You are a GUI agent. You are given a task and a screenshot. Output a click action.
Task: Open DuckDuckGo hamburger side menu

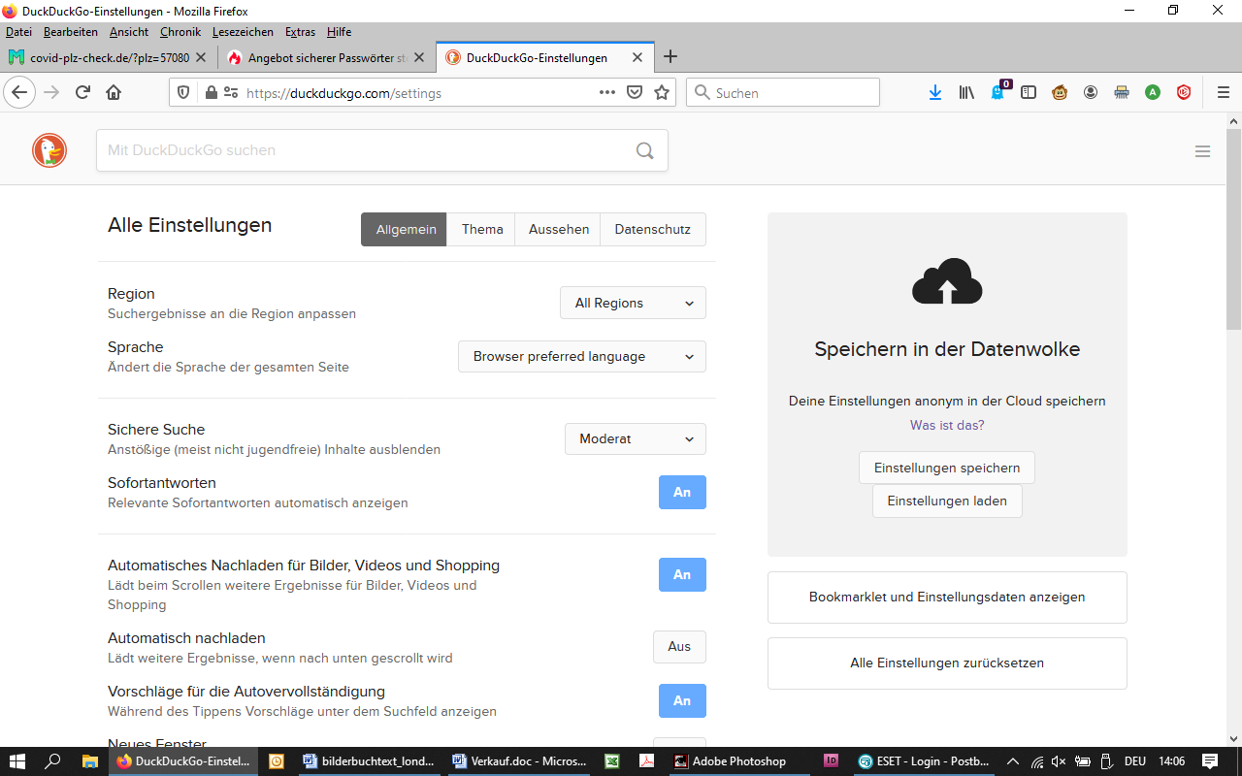click(x=1202, y=151)
